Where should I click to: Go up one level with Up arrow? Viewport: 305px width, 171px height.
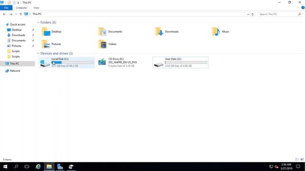coord(20,14)
